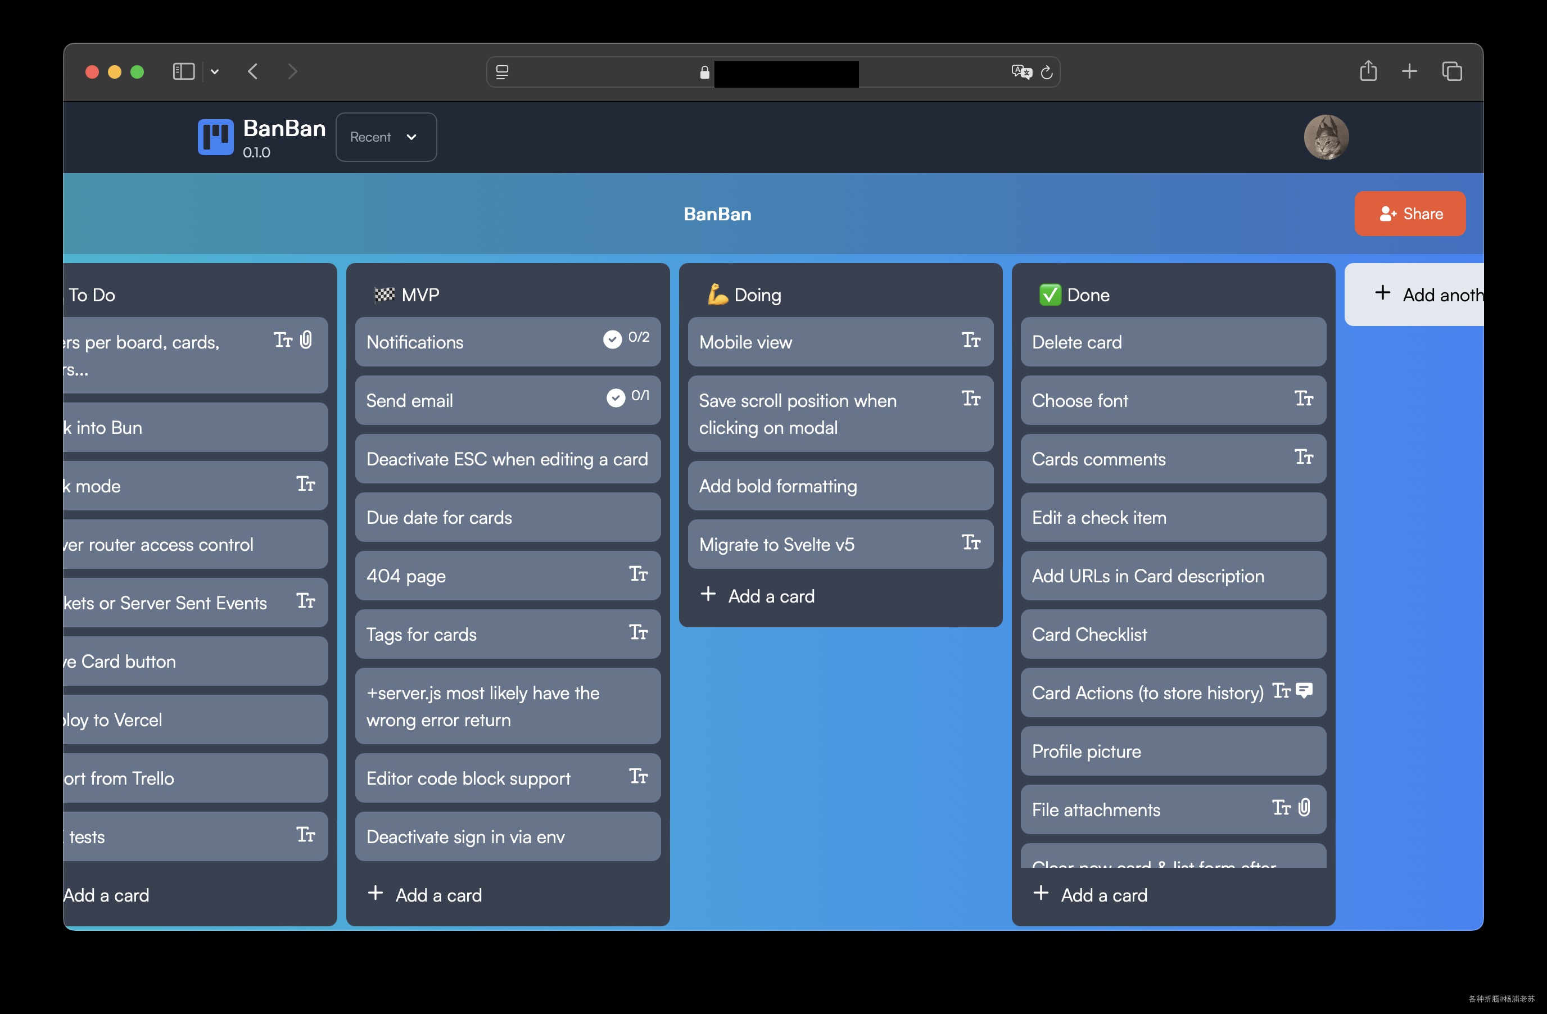Click description icon on Save scroll position card

click(971, 398)
